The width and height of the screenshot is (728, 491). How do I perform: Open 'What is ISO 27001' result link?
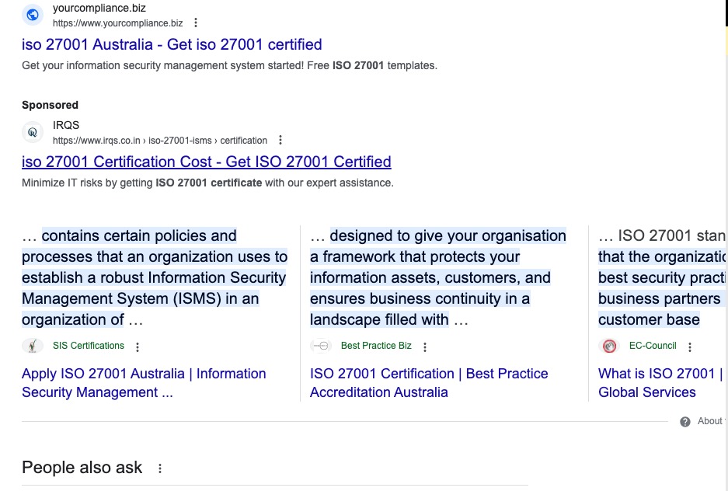point(660,383)
